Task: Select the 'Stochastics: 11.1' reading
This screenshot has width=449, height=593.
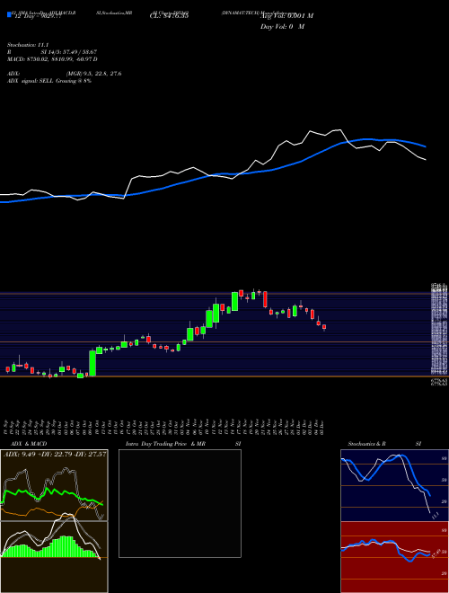Action: pos(28,45)
